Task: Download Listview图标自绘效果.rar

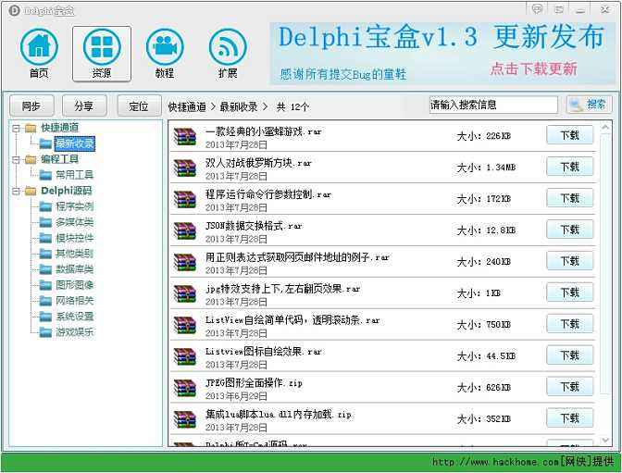Action: [570, 355]
